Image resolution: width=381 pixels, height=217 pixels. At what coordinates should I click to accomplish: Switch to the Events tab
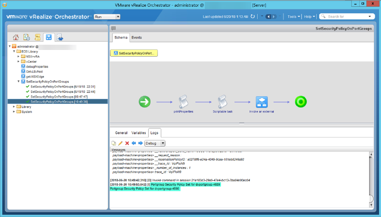click(137, 38)
